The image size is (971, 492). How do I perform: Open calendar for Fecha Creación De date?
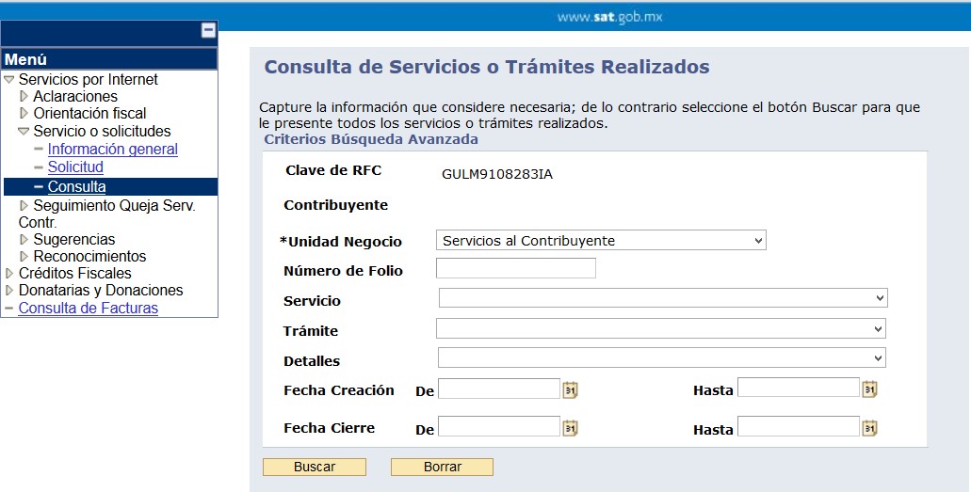pos(570,389)
